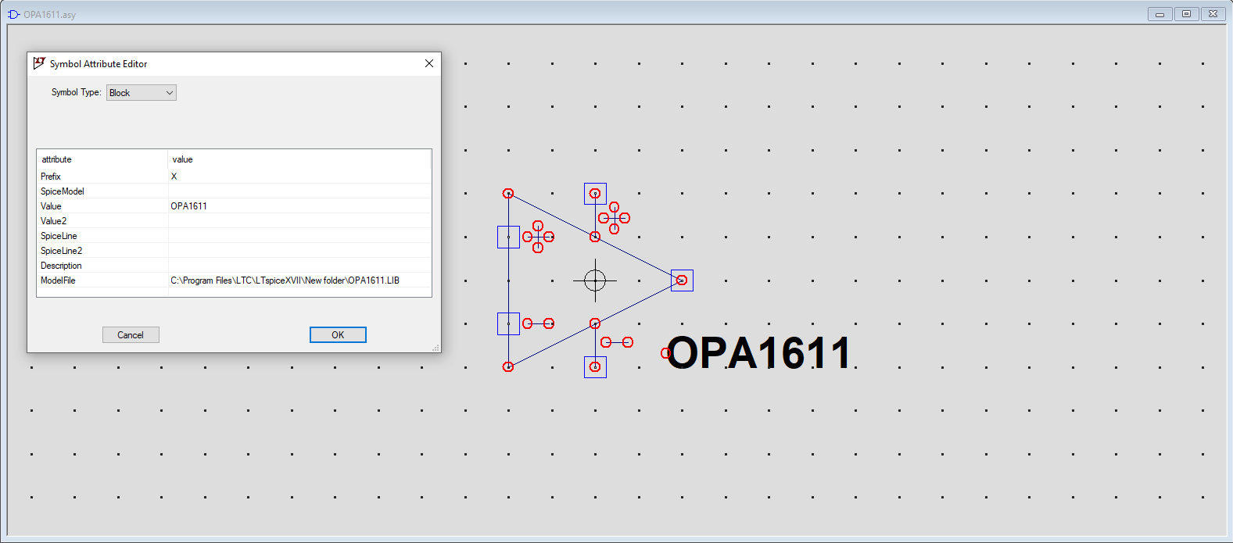
Task: Click the OPA1611.asy window icon
Action: tap(13, 14)
